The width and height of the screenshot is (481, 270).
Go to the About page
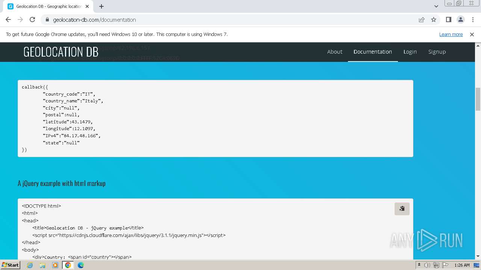(x=334, y=52)
